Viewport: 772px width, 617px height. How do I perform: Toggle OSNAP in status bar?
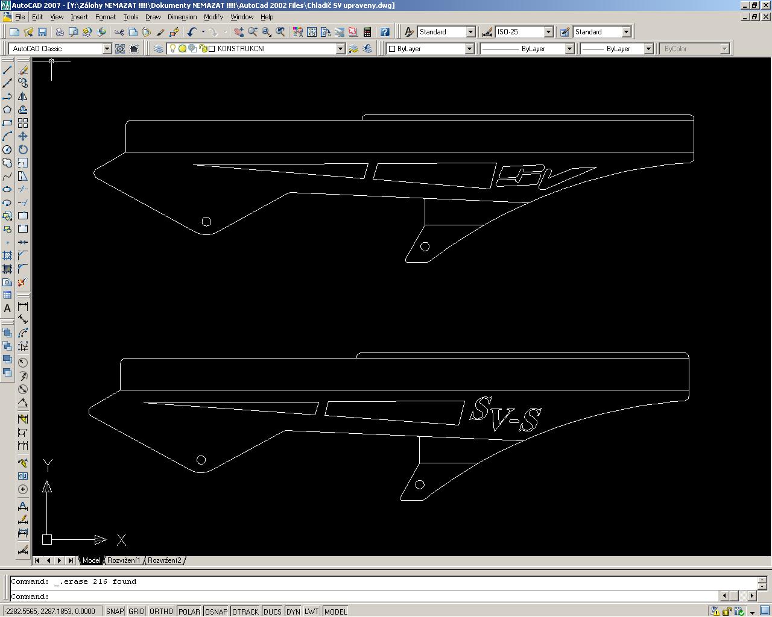tap(216, 611)
